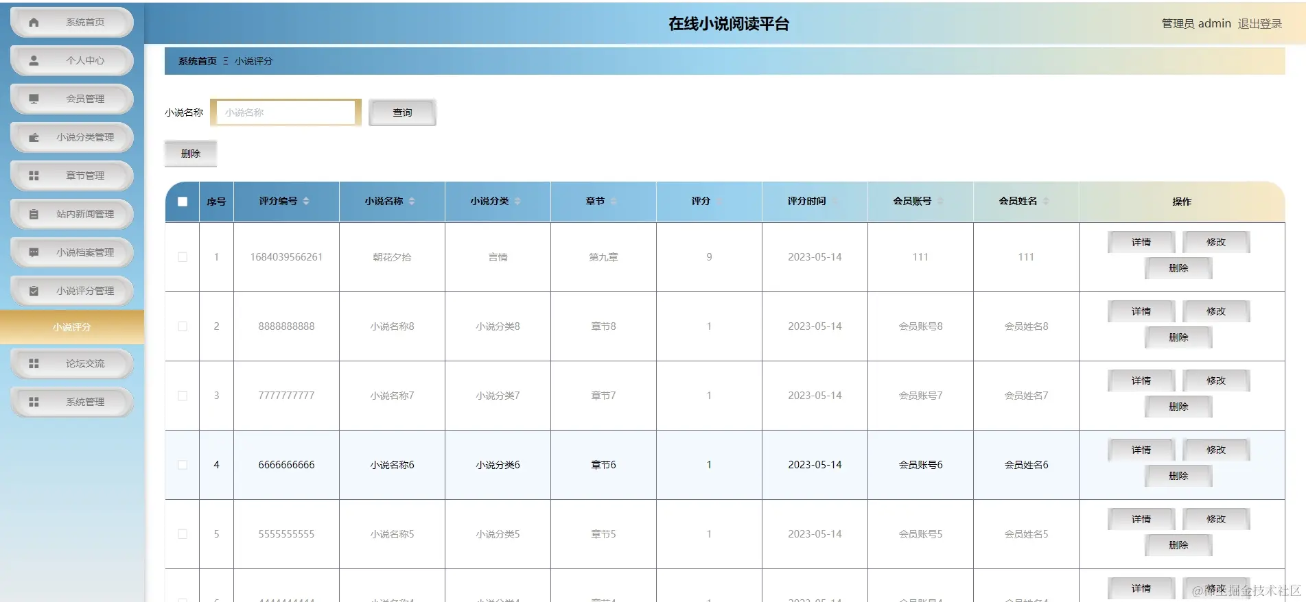Open 详情 for the 小说名称7 row
This screenshot has height=602, width=1306.
[x=1141, y=381]
